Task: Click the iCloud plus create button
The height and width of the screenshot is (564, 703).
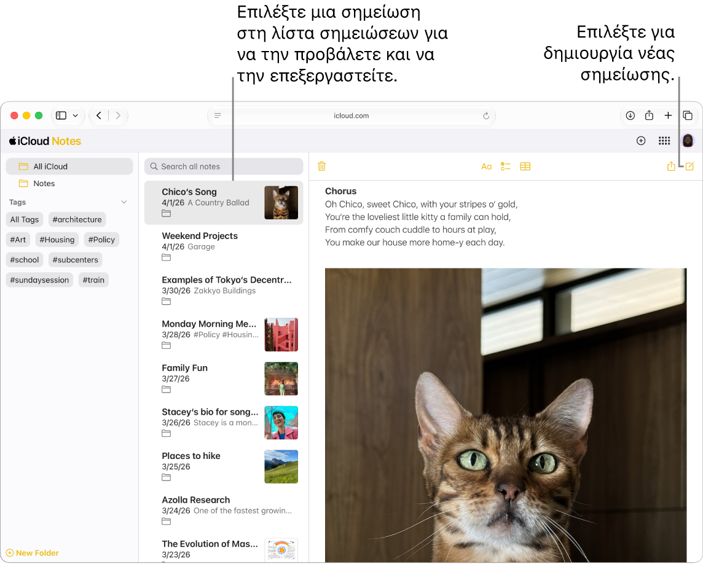Action: tap(641, 141)
